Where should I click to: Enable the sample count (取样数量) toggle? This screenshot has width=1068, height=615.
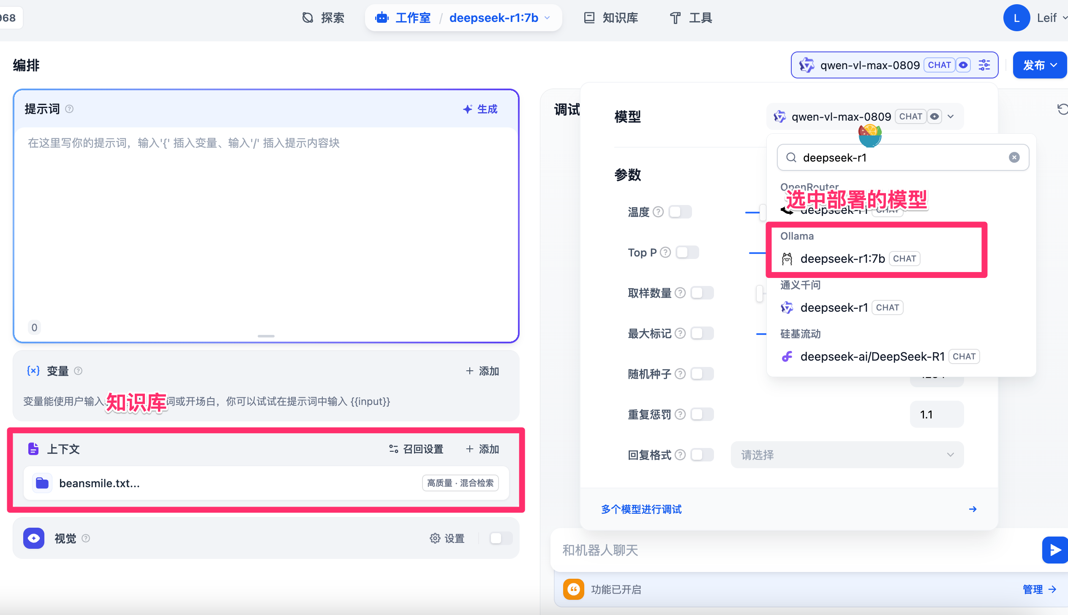702,293
